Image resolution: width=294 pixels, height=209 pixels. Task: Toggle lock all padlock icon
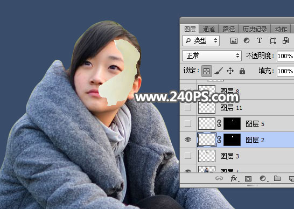(x=242, y=71)
